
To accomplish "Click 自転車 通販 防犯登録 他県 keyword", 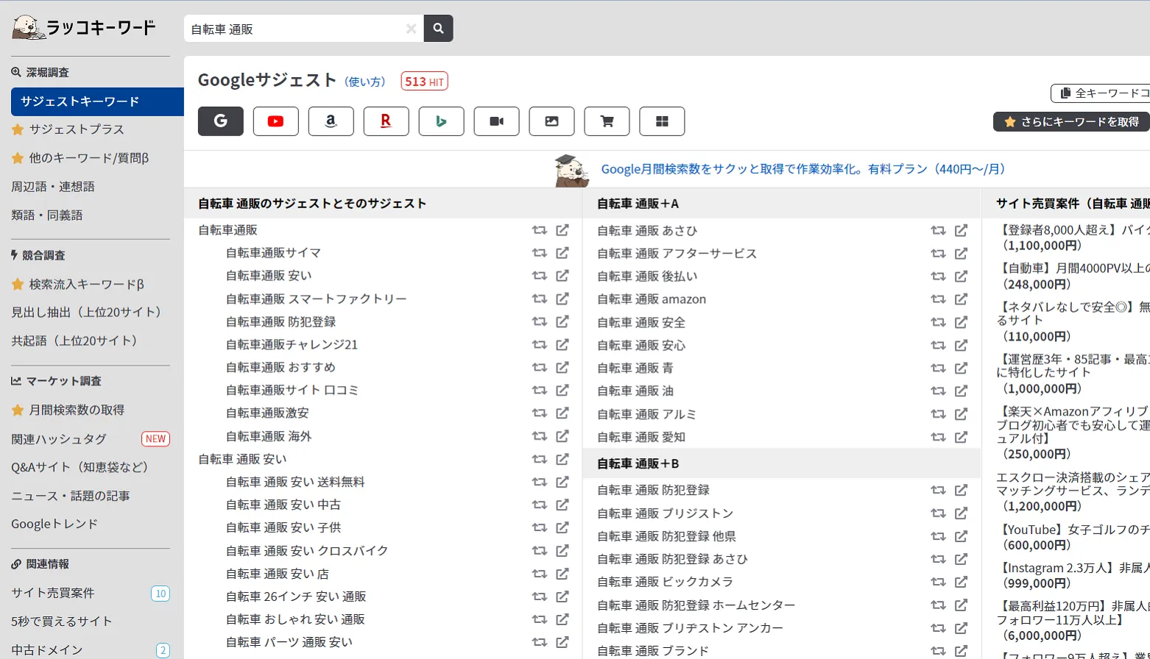I will click(666, 536).
